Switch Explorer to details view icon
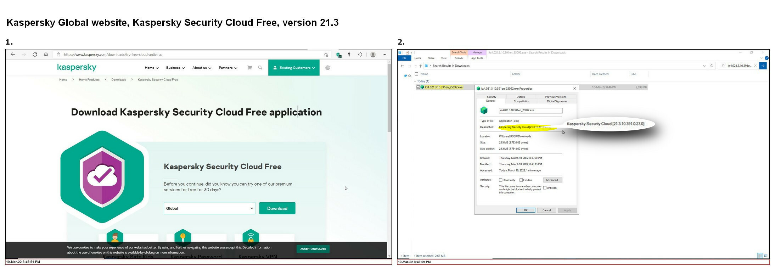This screenshot has height=270, width=775. pyautogui.click(x=759, y=256)
